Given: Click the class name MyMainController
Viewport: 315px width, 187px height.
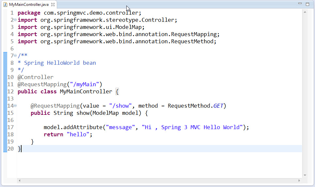Looking at the screenshot, I should click(x=86, y=91).
